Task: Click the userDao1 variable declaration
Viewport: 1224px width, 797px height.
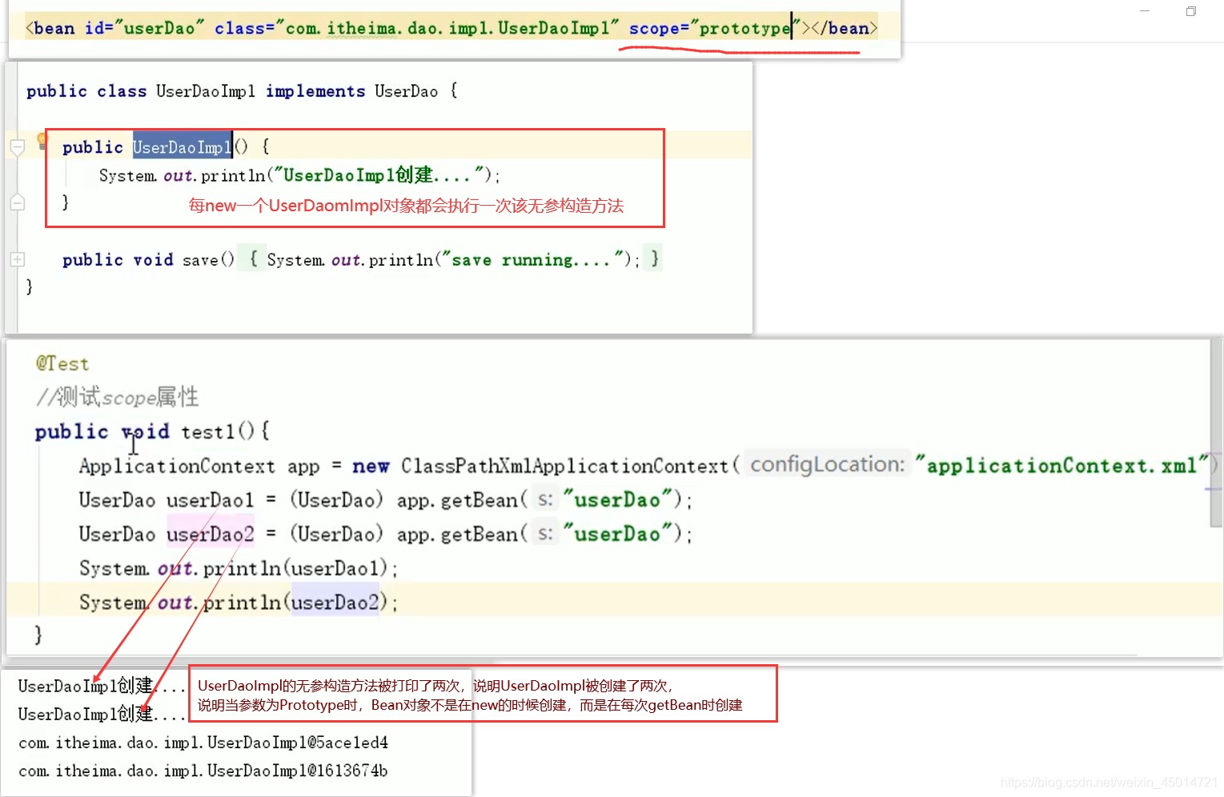Action: coord(210,500)
